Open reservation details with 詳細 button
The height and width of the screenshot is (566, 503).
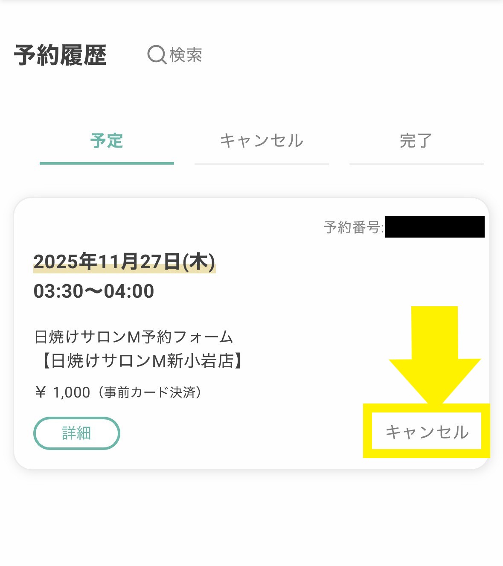(77, 433)
